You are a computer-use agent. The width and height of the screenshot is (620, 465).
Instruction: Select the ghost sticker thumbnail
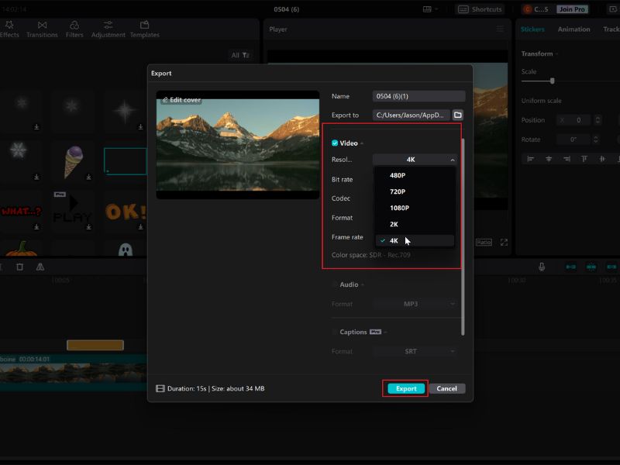tap(126, 249)
